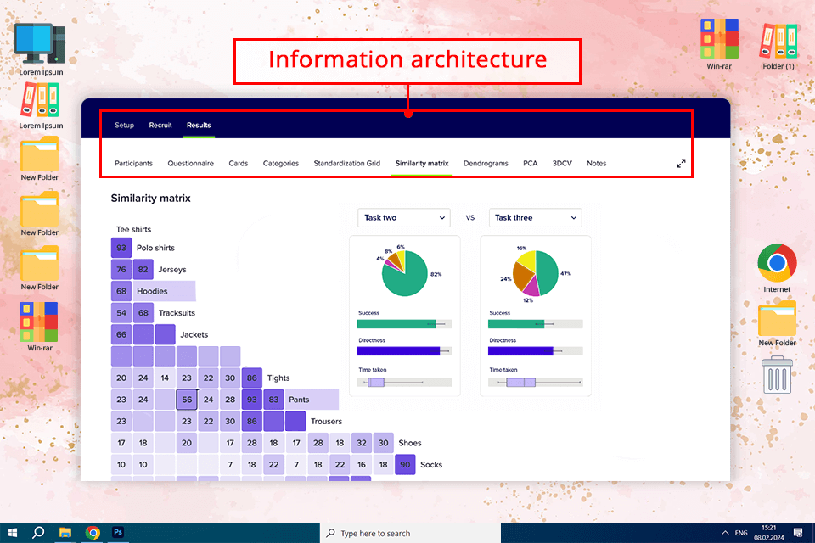Click the Task two Success bar
Screen dimensions: 815x543
[404, 324]
